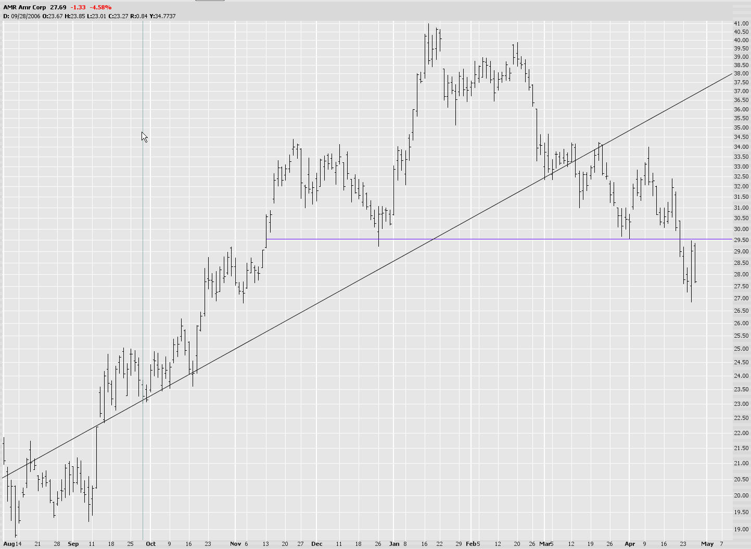The height and width of the screenshot is (549, 751).
Task: Click the red percent change -4.58%
Action: pyautogui.click(x=101, y=7)
